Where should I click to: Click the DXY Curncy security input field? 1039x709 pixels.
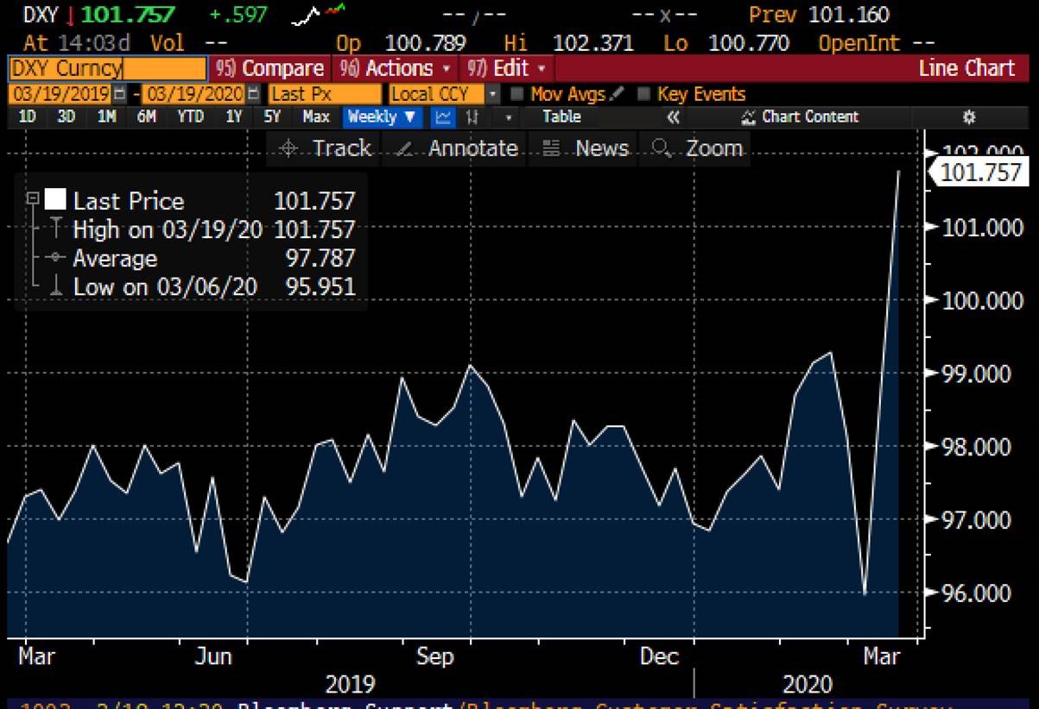tap(107, 68)
